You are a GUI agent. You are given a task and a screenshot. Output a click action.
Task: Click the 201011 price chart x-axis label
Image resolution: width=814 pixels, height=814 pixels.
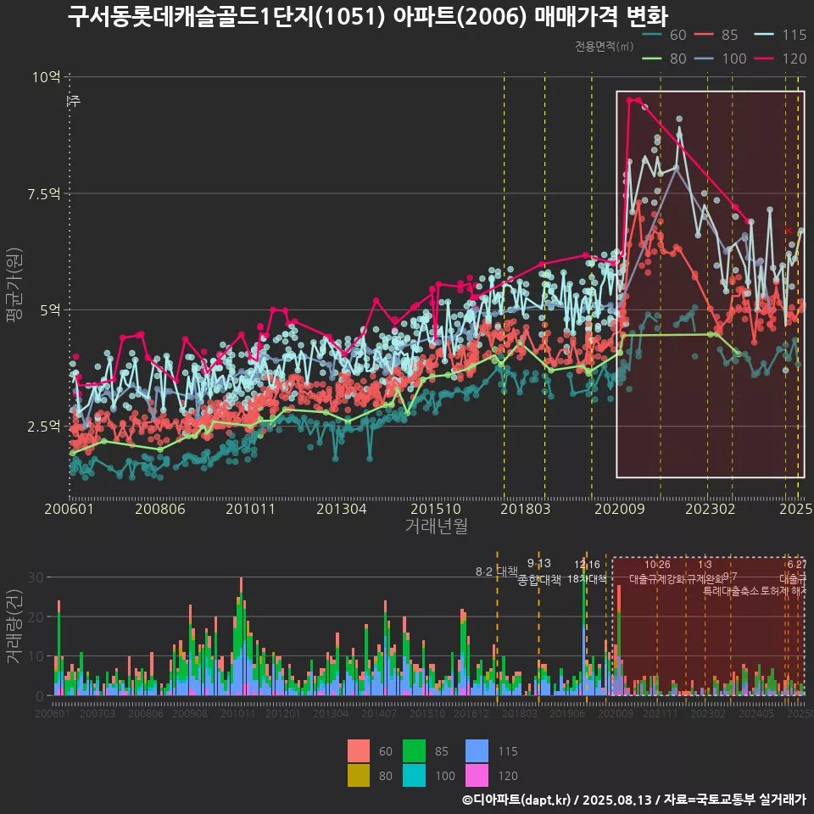point(250,509)
